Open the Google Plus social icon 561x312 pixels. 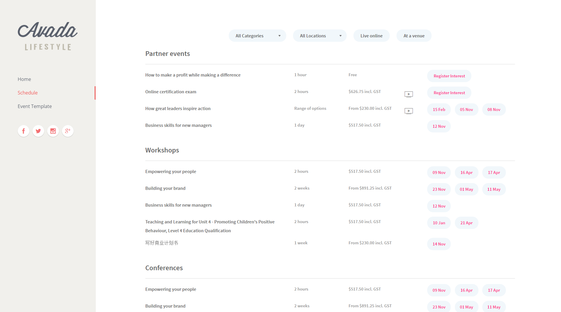point(68,131)
